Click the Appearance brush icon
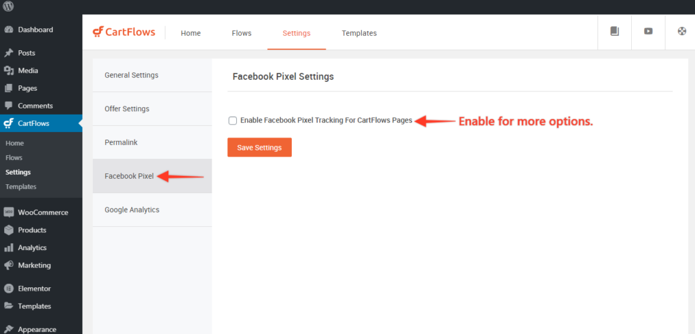695x334 pixels. click(x=8, y=329)
